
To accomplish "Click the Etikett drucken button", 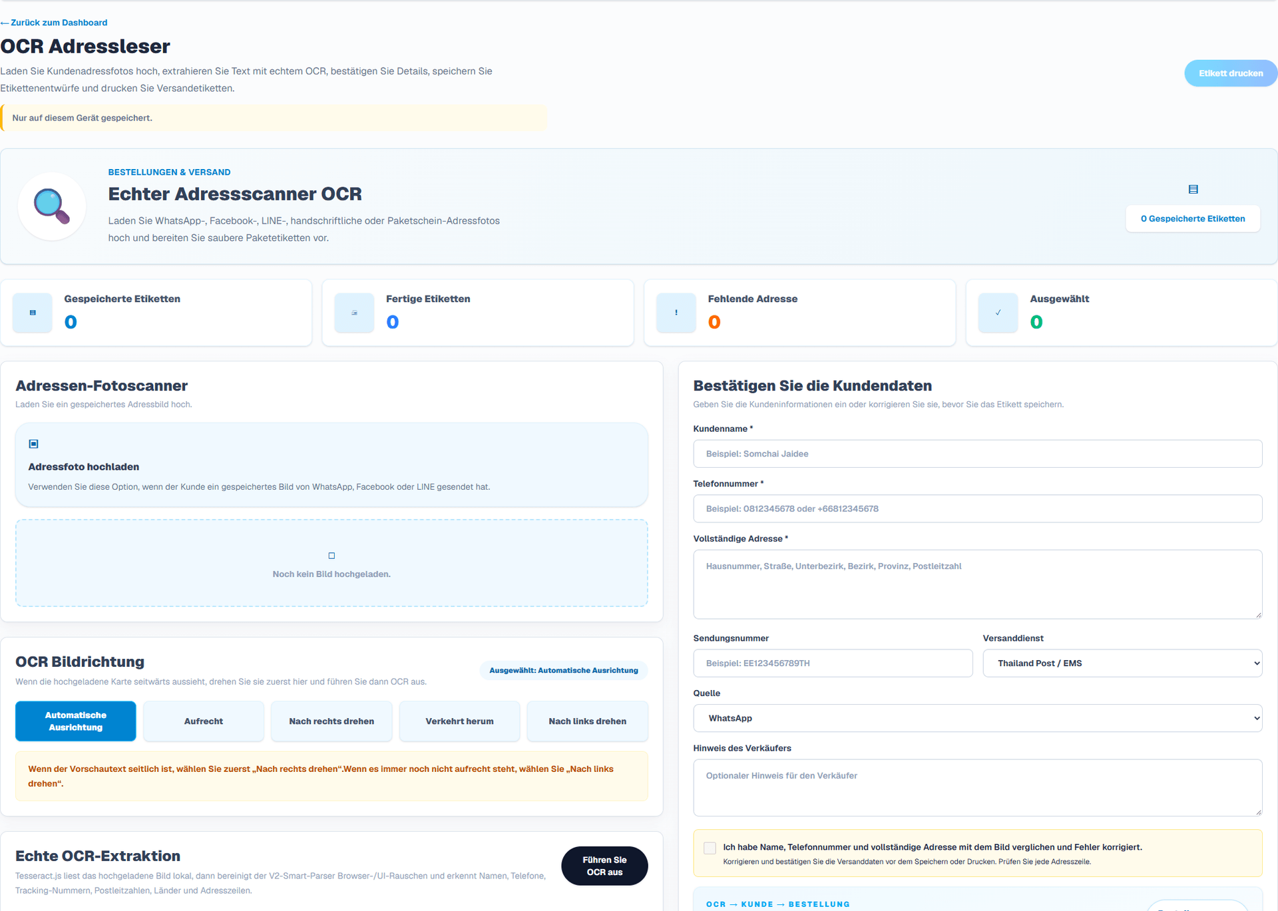I will [1231, 73].
